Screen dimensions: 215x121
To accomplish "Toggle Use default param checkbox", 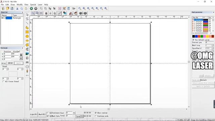I will pyautogui.click(x=193, y=40).
